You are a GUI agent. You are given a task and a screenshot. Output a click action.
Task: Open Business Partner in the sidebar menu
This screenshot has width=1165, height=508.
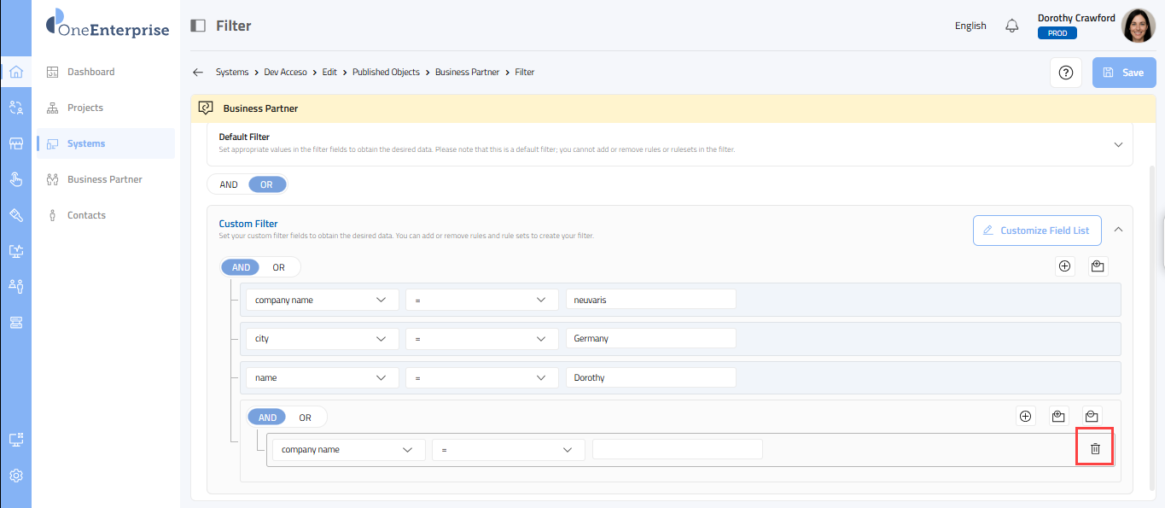coord(104,179)
